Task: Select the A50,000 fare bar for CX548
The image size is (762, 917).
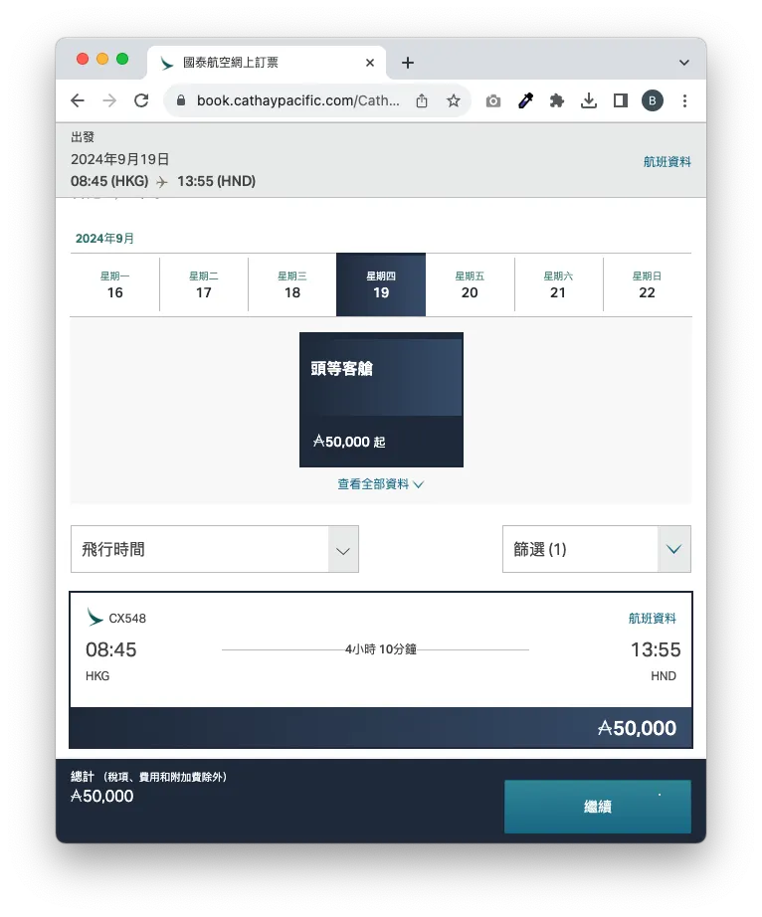Action: point(381,727)
